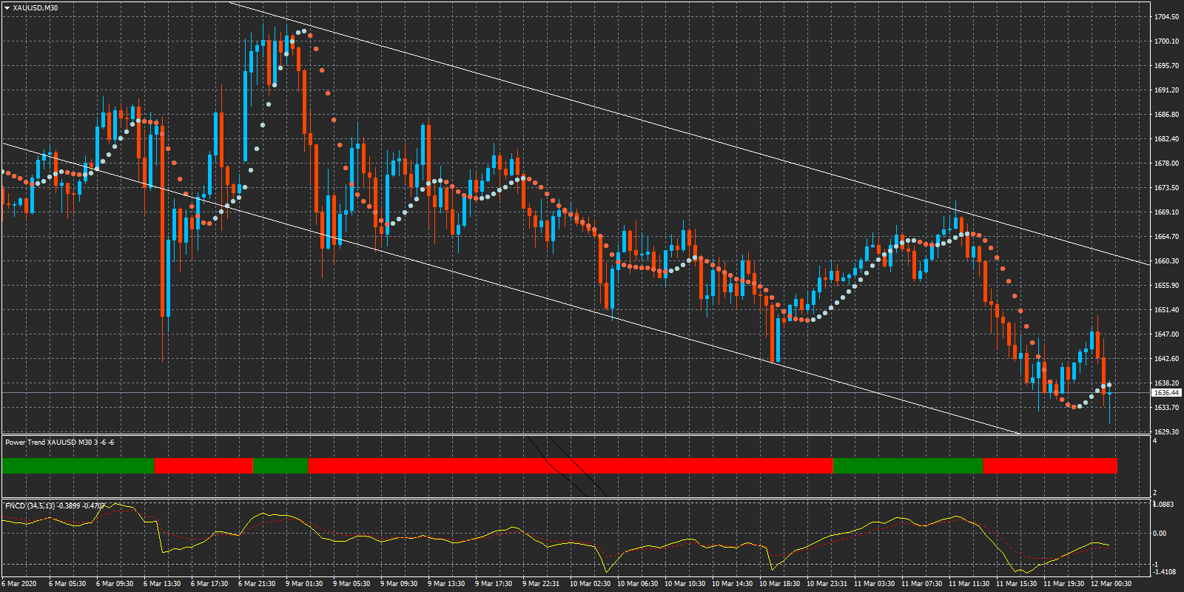This screenshot has height=592, width=1184.
Task: Click the -1.4108 FNCD scale minimum value
Action: [1165, 572]
